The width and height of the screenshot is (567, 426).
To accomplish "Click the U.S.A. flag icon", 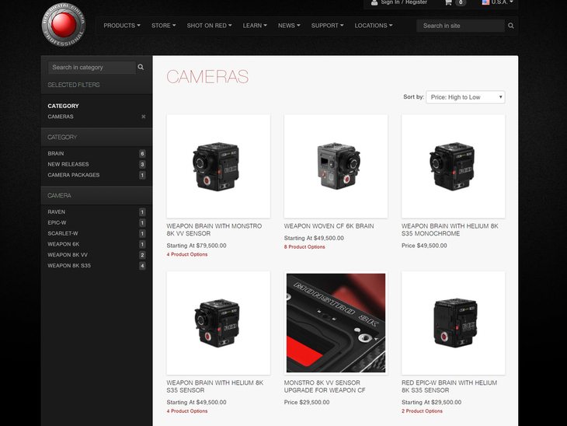I will 485,2.
